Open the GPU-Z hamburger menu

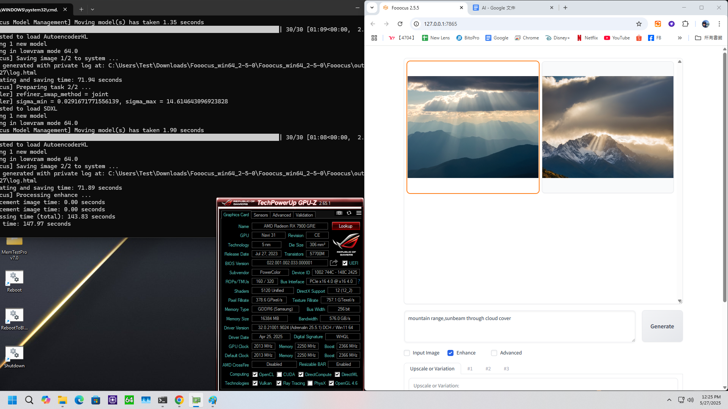point(359,213)
